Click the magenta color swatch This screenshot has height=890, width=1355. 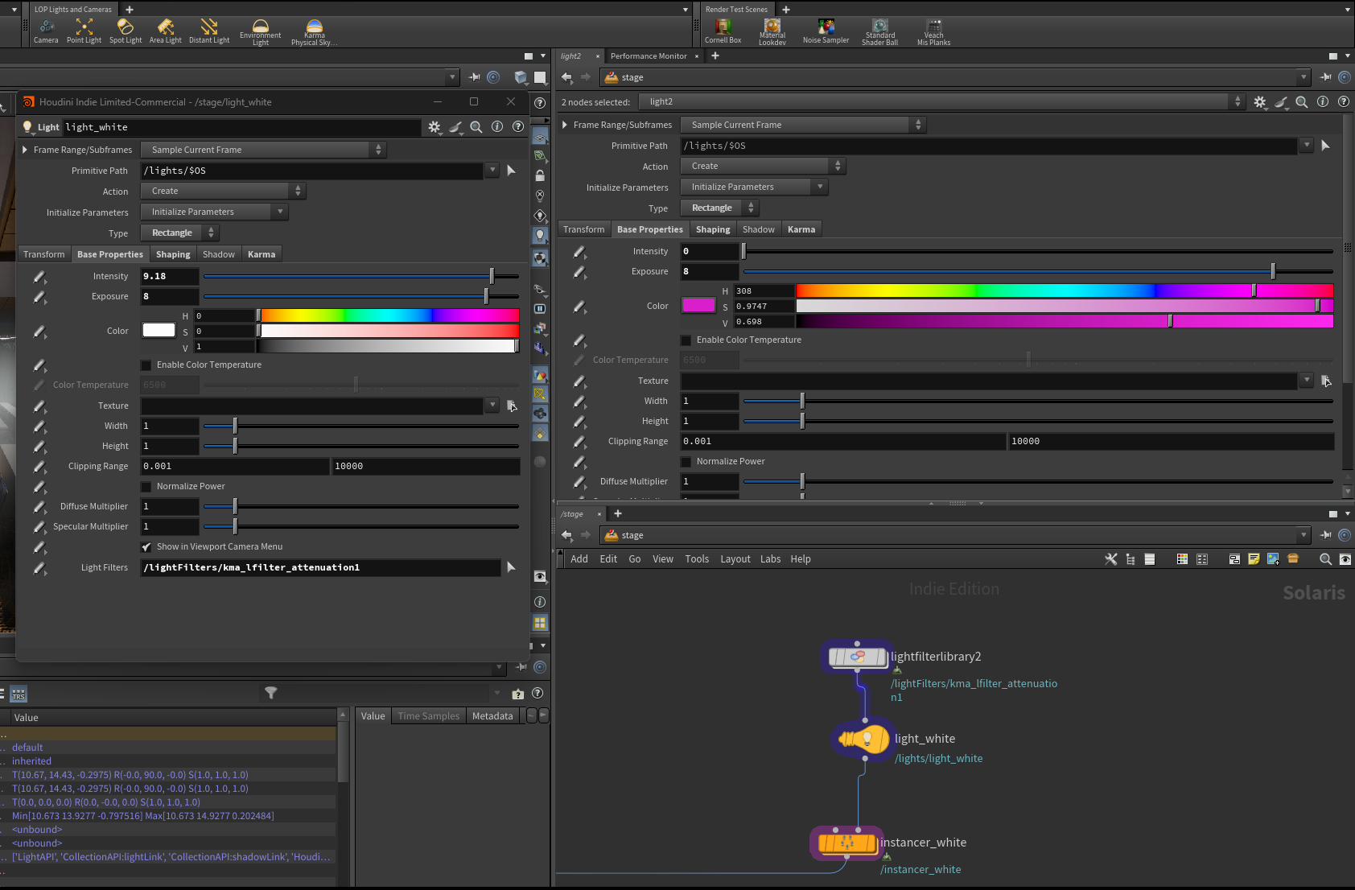[x=698, y=306]
